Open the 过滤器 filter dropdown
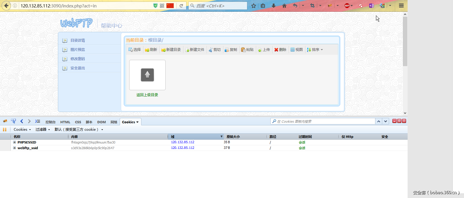 42,129
